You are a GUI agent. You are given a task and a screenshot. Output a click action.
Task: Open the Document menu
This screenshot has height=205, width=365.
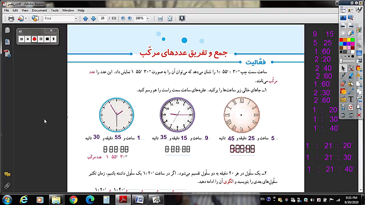click(39, 10)
